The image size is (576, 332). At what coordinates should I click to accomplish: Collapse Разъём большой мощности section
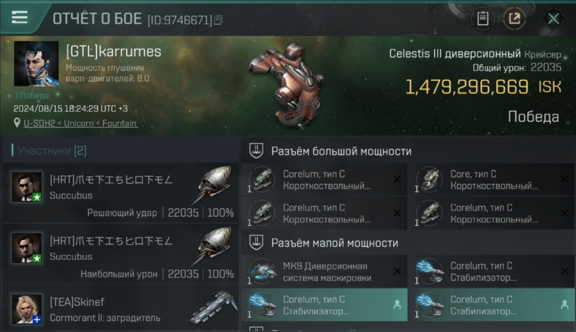tap(408, 151)
